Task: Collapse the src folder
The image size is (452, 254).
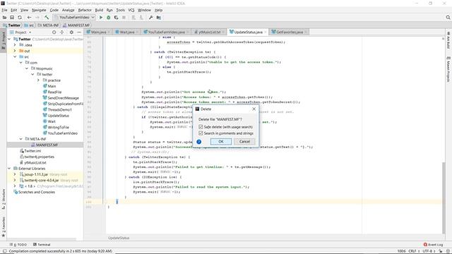Action: click(15, 56)
